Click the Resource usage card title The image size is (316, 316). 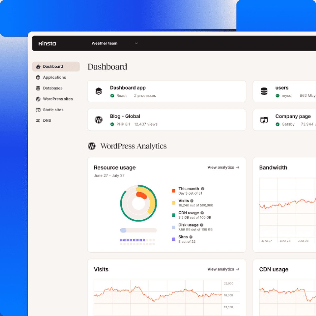(x=115, y=167)
